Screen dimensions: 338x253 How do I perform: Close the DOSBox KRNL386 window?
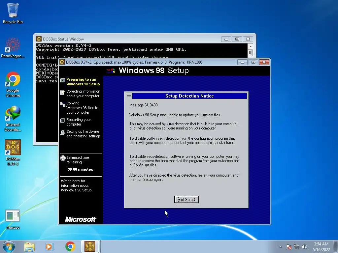[x=264, y=62]
